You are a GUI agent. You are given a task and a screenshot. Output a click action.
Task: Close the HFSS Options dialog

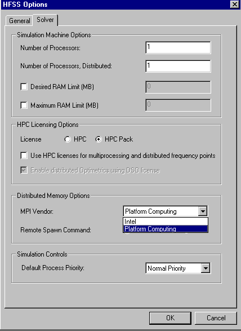click(234, 4)
